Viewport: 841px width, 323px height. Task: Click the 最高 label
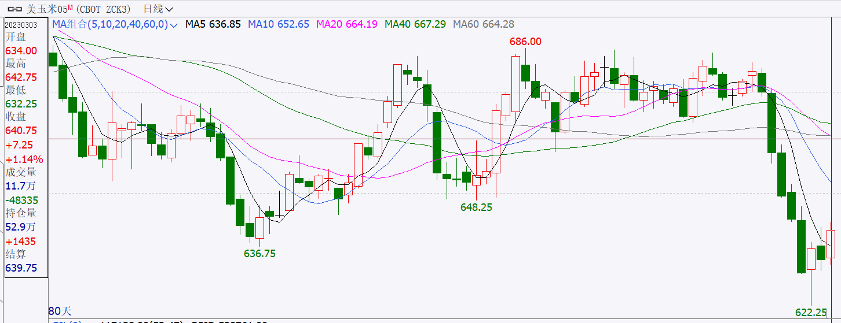pyautogui.click(x=16, y=64)
